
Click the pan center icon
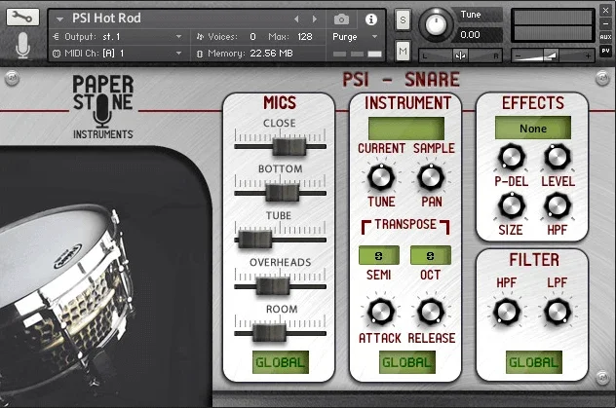[x=460, y=56]
